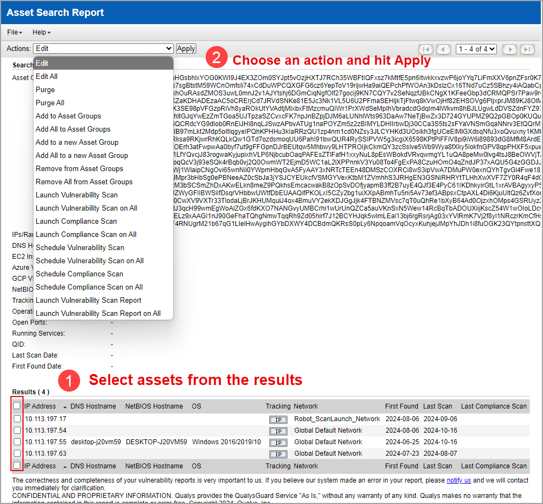543x504 pixels.
Task: Select Launch Compliance Scan from the list
Action: coord(76,221)
